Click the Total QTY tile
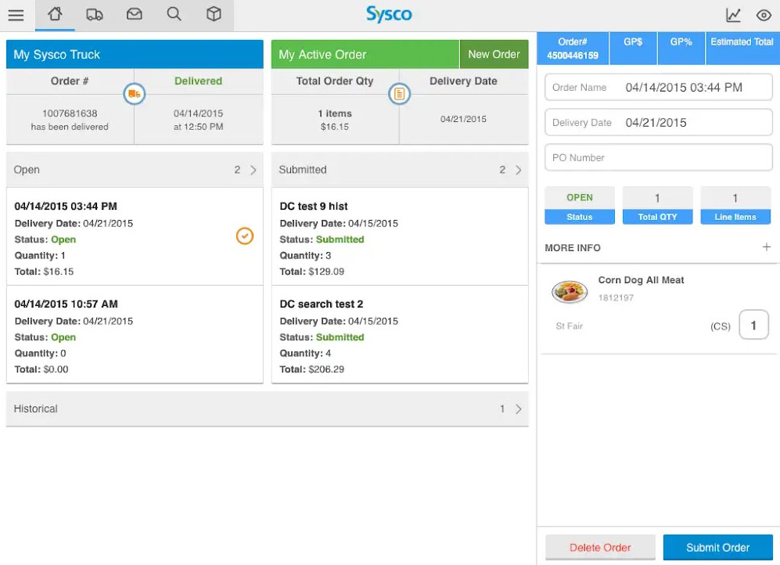This screenshot has width=780, height=565. [x=657, y=205]
